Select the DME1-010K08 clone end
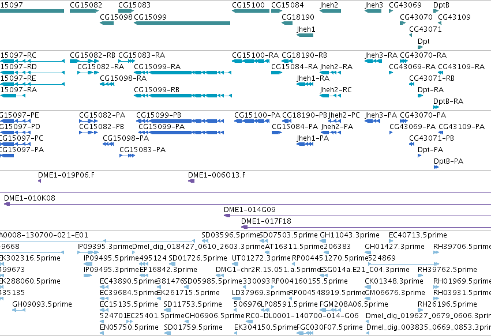Screen dimensions: 491x336 coord(7,204)
